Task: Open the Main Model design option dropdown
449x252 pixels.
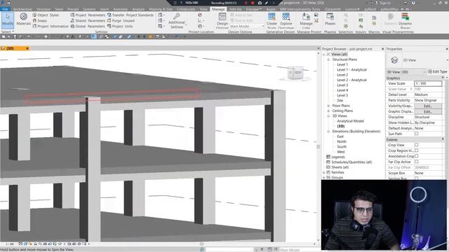Action: click(x=247, y=27)
